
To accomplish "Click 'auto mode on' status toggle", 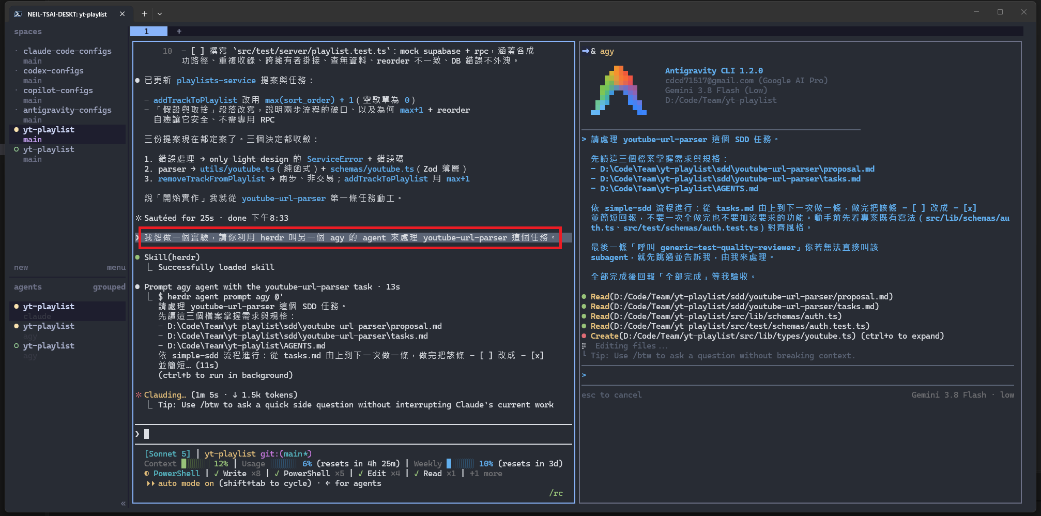I will click(186, 483).
